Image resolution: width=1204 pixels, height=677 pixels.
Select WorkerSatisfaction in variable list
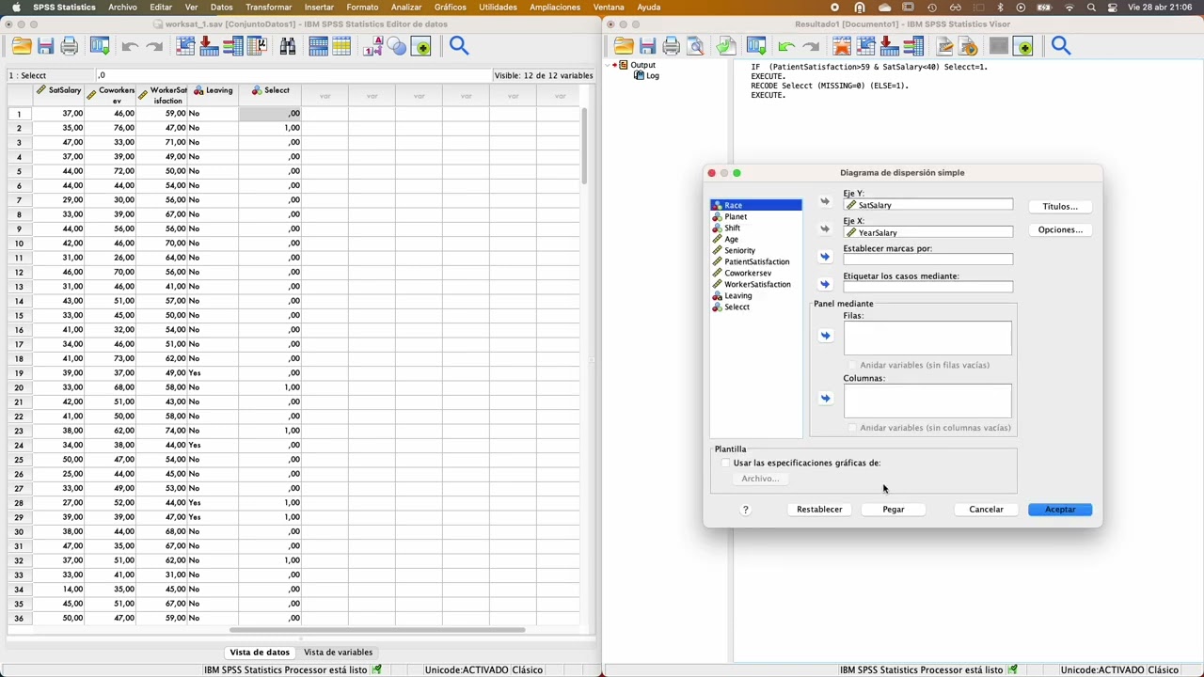click(x=756, y=284)
